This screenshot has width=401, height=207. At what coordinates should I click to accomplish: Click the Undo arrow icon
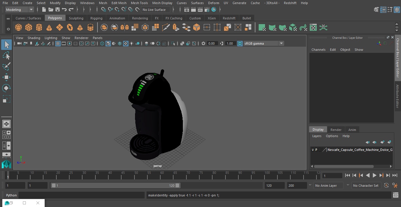[64, 10]
